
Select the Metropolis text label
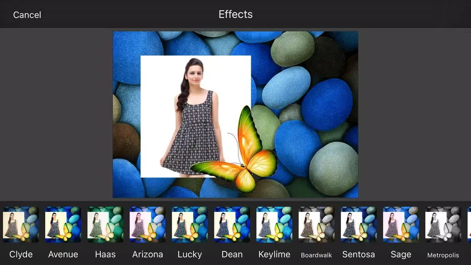click(x=443, y=255)
